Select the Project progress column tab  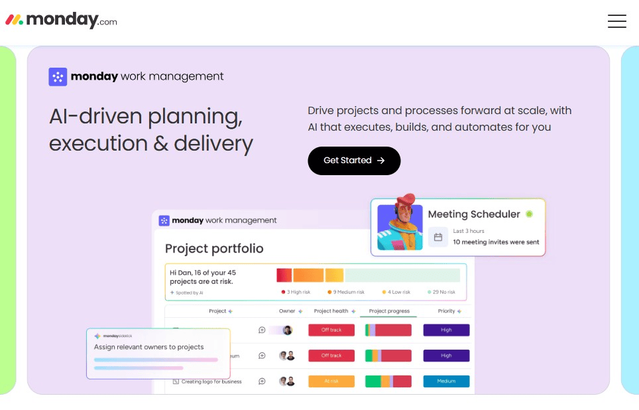pyautogui.click(x=389, y=311)
